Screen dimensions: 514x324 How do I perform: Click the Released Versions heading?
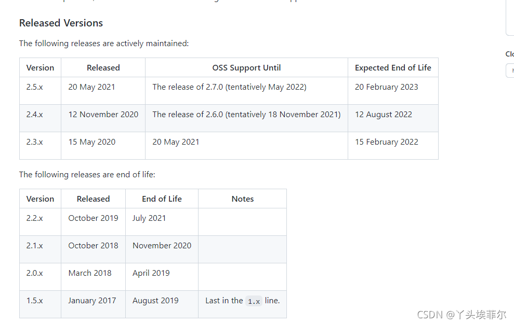pos(61,23)
